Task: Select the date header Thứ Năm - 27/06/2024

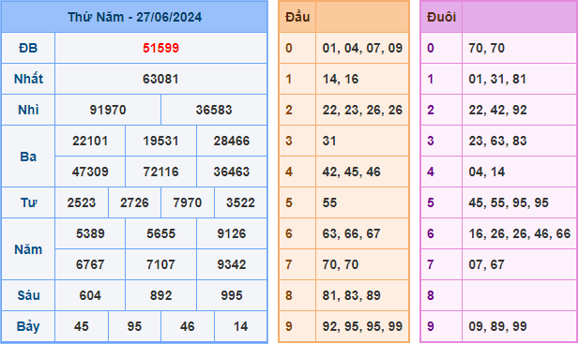Action: pos(135,17)
